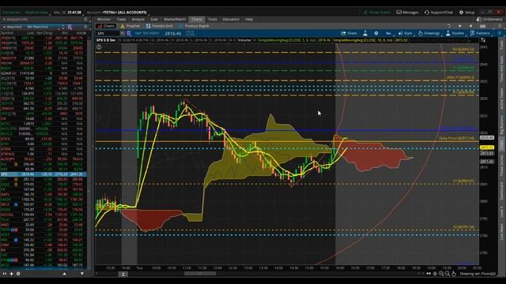Open the Trade tab
The height and width of the screenshot is (284, 506).
[x=121, y=19]
